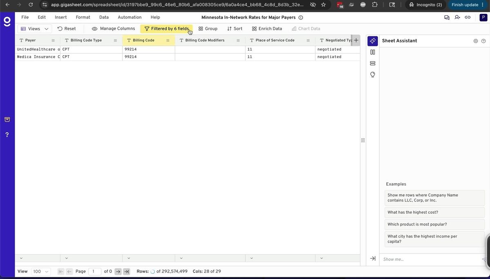This screenshot has width=490, height=279.
Task: Click the ABP extension icon
Action: pos(363,5)
